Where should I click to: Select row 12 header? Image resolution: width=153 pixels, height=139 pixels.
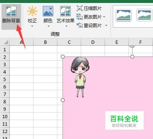click(5, 131)
